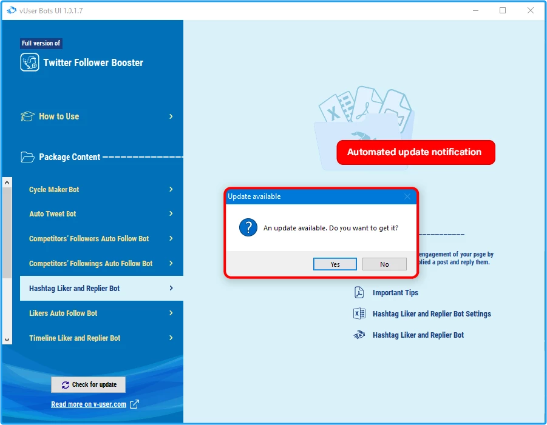
Task: Minimize the vUser Bots UI window
Action: [x=475, y=10]
